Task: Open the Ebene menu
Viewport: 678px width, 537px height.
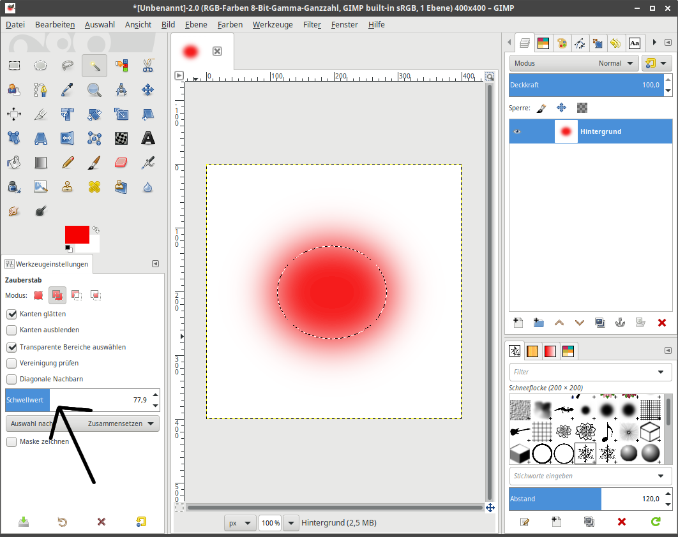Action: click(196, 24)
